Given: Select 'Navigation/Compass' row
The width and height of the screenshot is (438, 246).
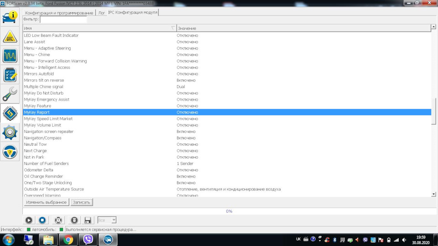Looking at the screenshot, I should click(x=227, y=138).
